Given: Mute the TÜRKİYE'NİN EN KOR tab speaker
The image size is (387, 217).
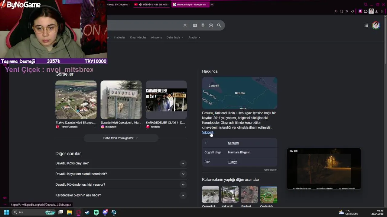Looking at the screenshot, I should pos(140,5).
